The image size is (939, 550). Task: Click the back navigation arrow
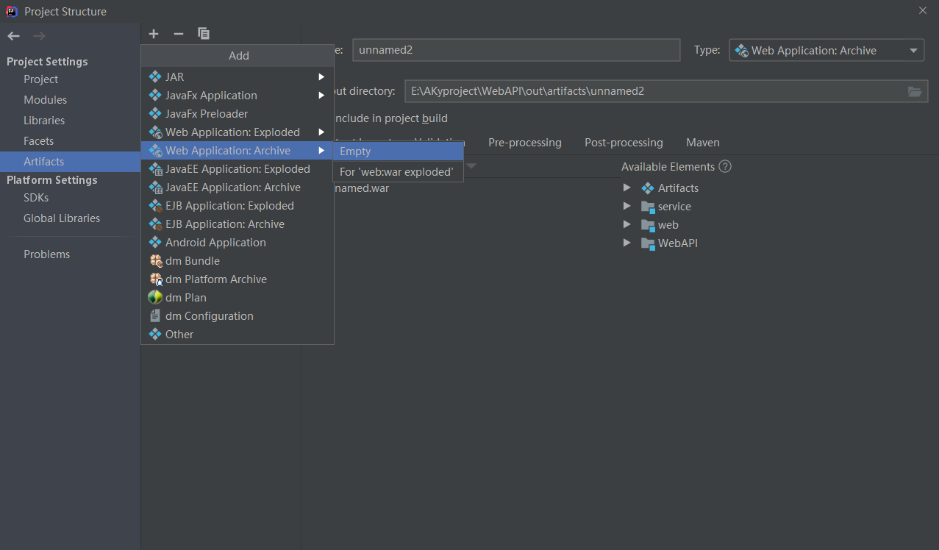(x=14, y=36)
